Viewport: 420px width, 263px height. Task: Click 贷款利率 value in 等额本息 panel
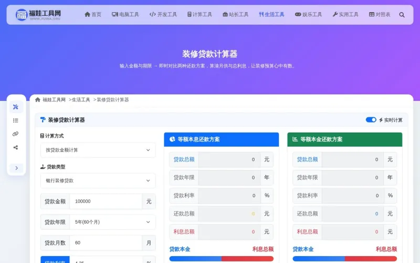pyautogui.click(x=229, y=196)
